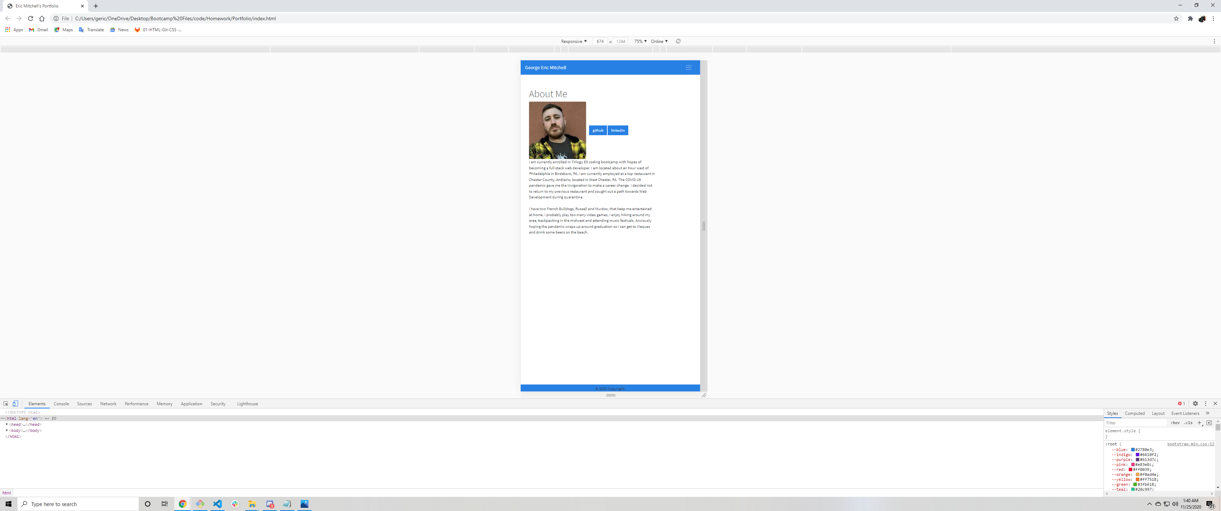Screen dimensions: 1221x511
Task: Open the page's hamburger navbar menu
Action: tap(688, 67)
